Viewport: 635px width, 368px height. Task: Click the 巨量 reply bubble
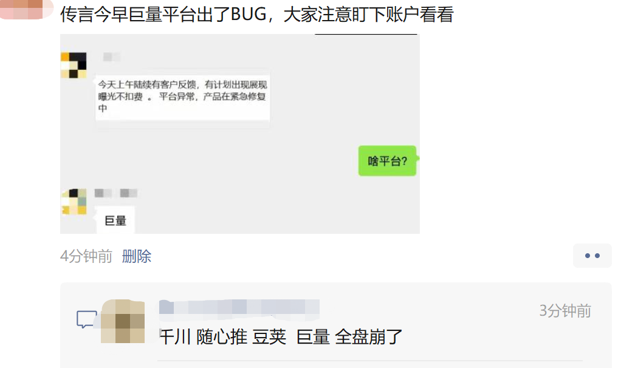click(115, 220)
